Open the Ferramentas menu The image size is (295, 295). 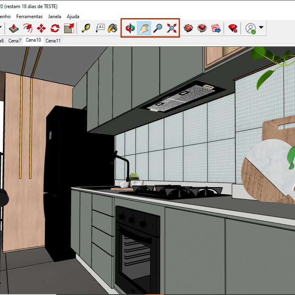29,17
